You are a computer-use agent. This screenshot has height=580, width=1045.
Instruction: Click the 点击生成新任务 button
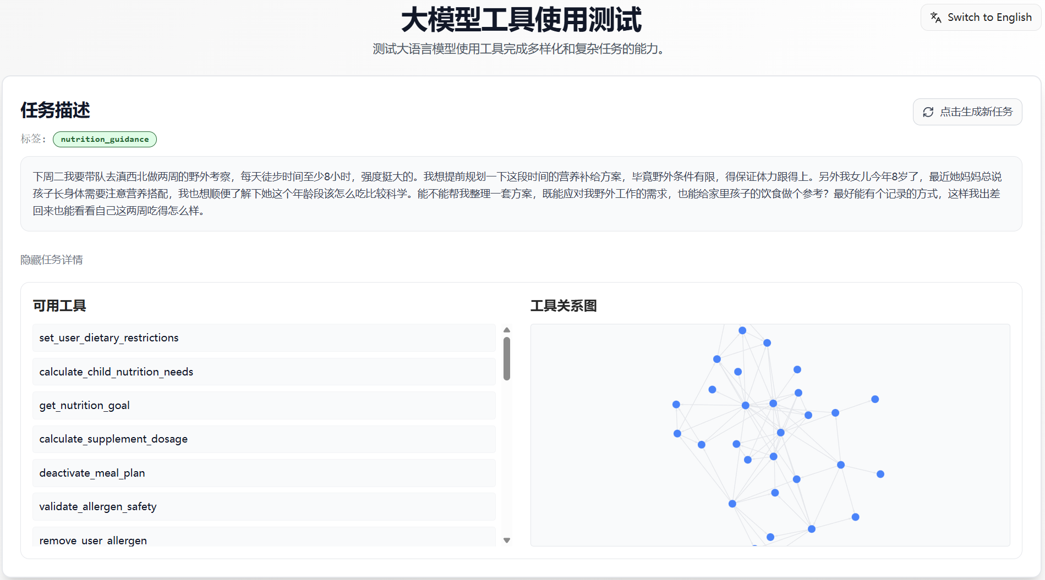967,112
